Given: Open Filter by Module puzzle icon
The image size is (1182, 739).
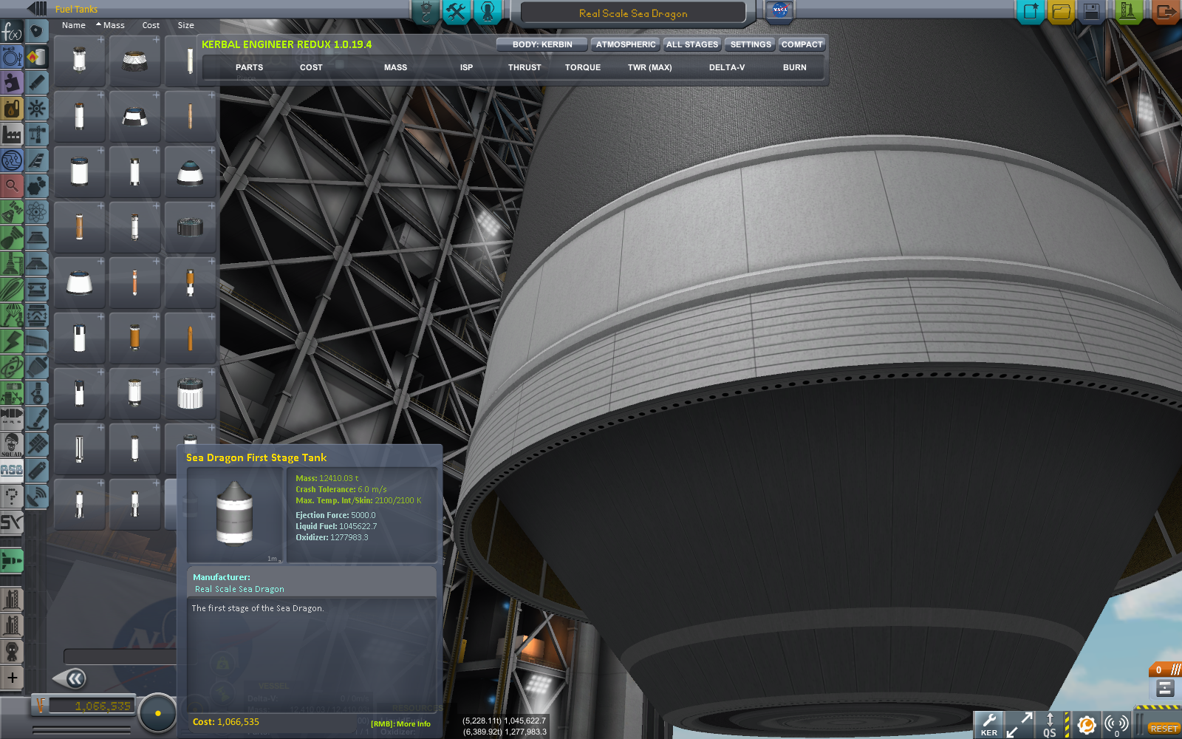Looking at the screenshot, I should [12, 83].
